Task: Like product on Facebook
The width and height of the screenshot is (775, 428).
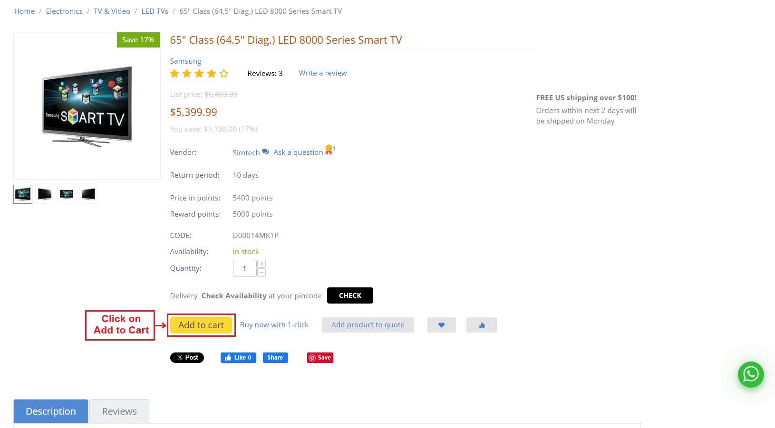Action: coord(238,358)
